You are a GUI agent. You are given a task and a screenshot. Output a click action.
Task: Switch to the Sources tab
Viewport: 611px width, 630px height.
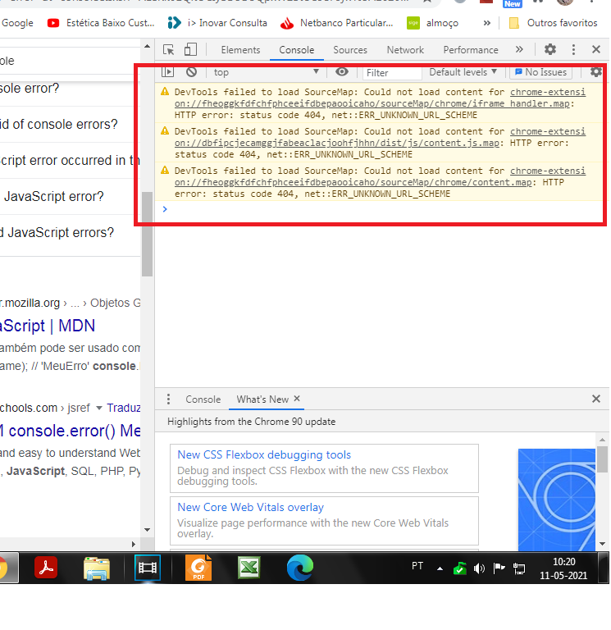tap(350, 50)
